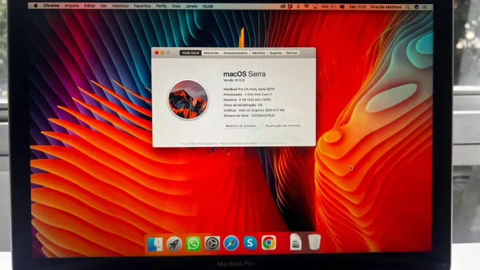This screenshot has height=270, width=480.
Task: Switch to the Memória tab
Action: point(259,53)
